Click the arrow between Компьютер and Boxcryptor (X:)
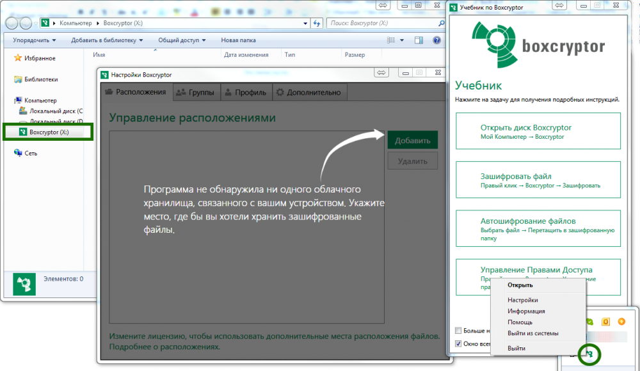 point(98,23)
